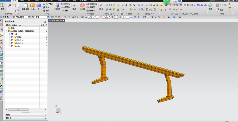Select the 倒斜角 chamfer tool
The image size is (238, 122).
(66, 4)
